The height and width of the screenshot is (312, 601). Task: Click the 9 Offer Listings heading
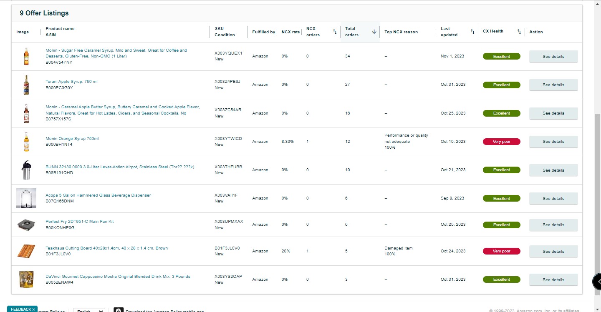pyautogui.click(x=44, y=13)
